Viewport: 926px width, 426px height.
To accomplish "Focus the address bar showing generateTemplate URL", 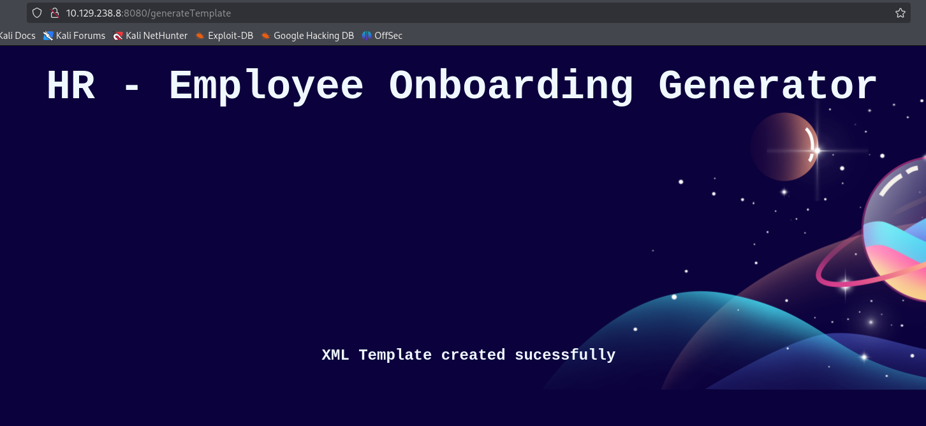I will tap(446, 13).
